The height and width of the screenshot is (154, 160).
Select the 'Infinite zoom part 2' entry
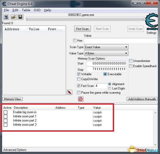point(25,120)
